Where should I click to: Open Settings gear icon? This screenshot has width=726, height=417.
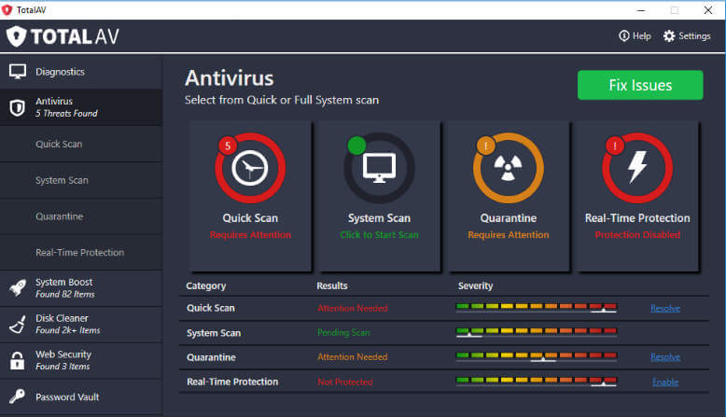[669, 35]
